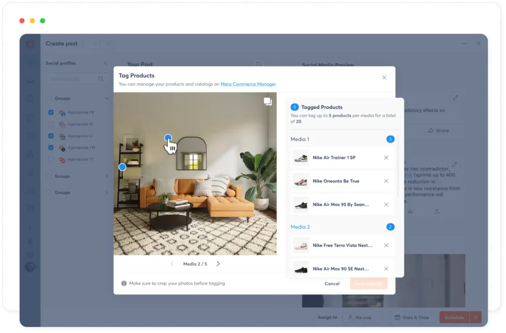
Task: Remove the Nike Free Terra Vista Next tag
Action: (x=386, y=245)
